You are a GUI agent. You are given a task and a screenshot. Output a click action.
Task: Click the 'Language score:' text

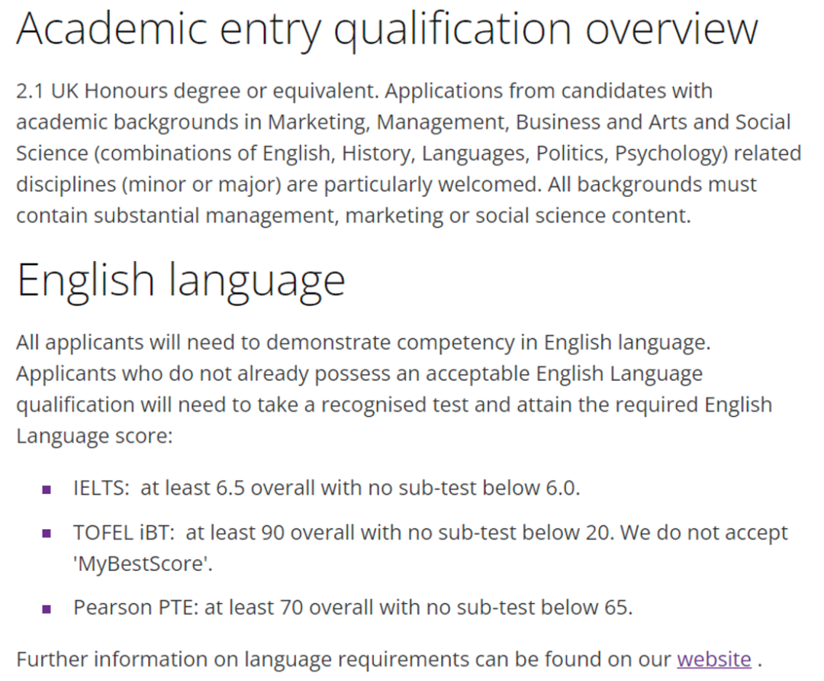(x=95, y=436)
